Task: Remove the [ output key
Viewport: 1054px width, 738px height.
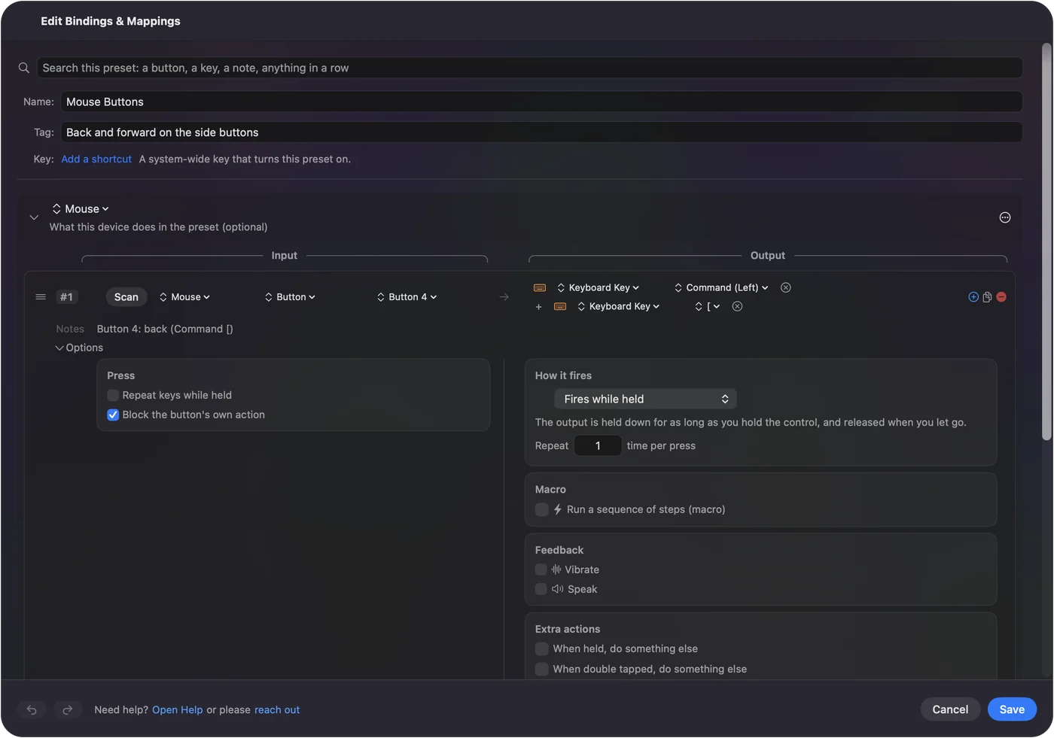Action: [737, 306]
